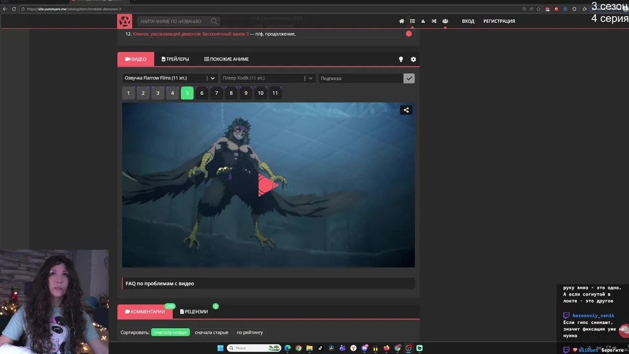629x354 pixels.
Task: Sort comments by сначала новые
Action: click(x=171, y=332)
